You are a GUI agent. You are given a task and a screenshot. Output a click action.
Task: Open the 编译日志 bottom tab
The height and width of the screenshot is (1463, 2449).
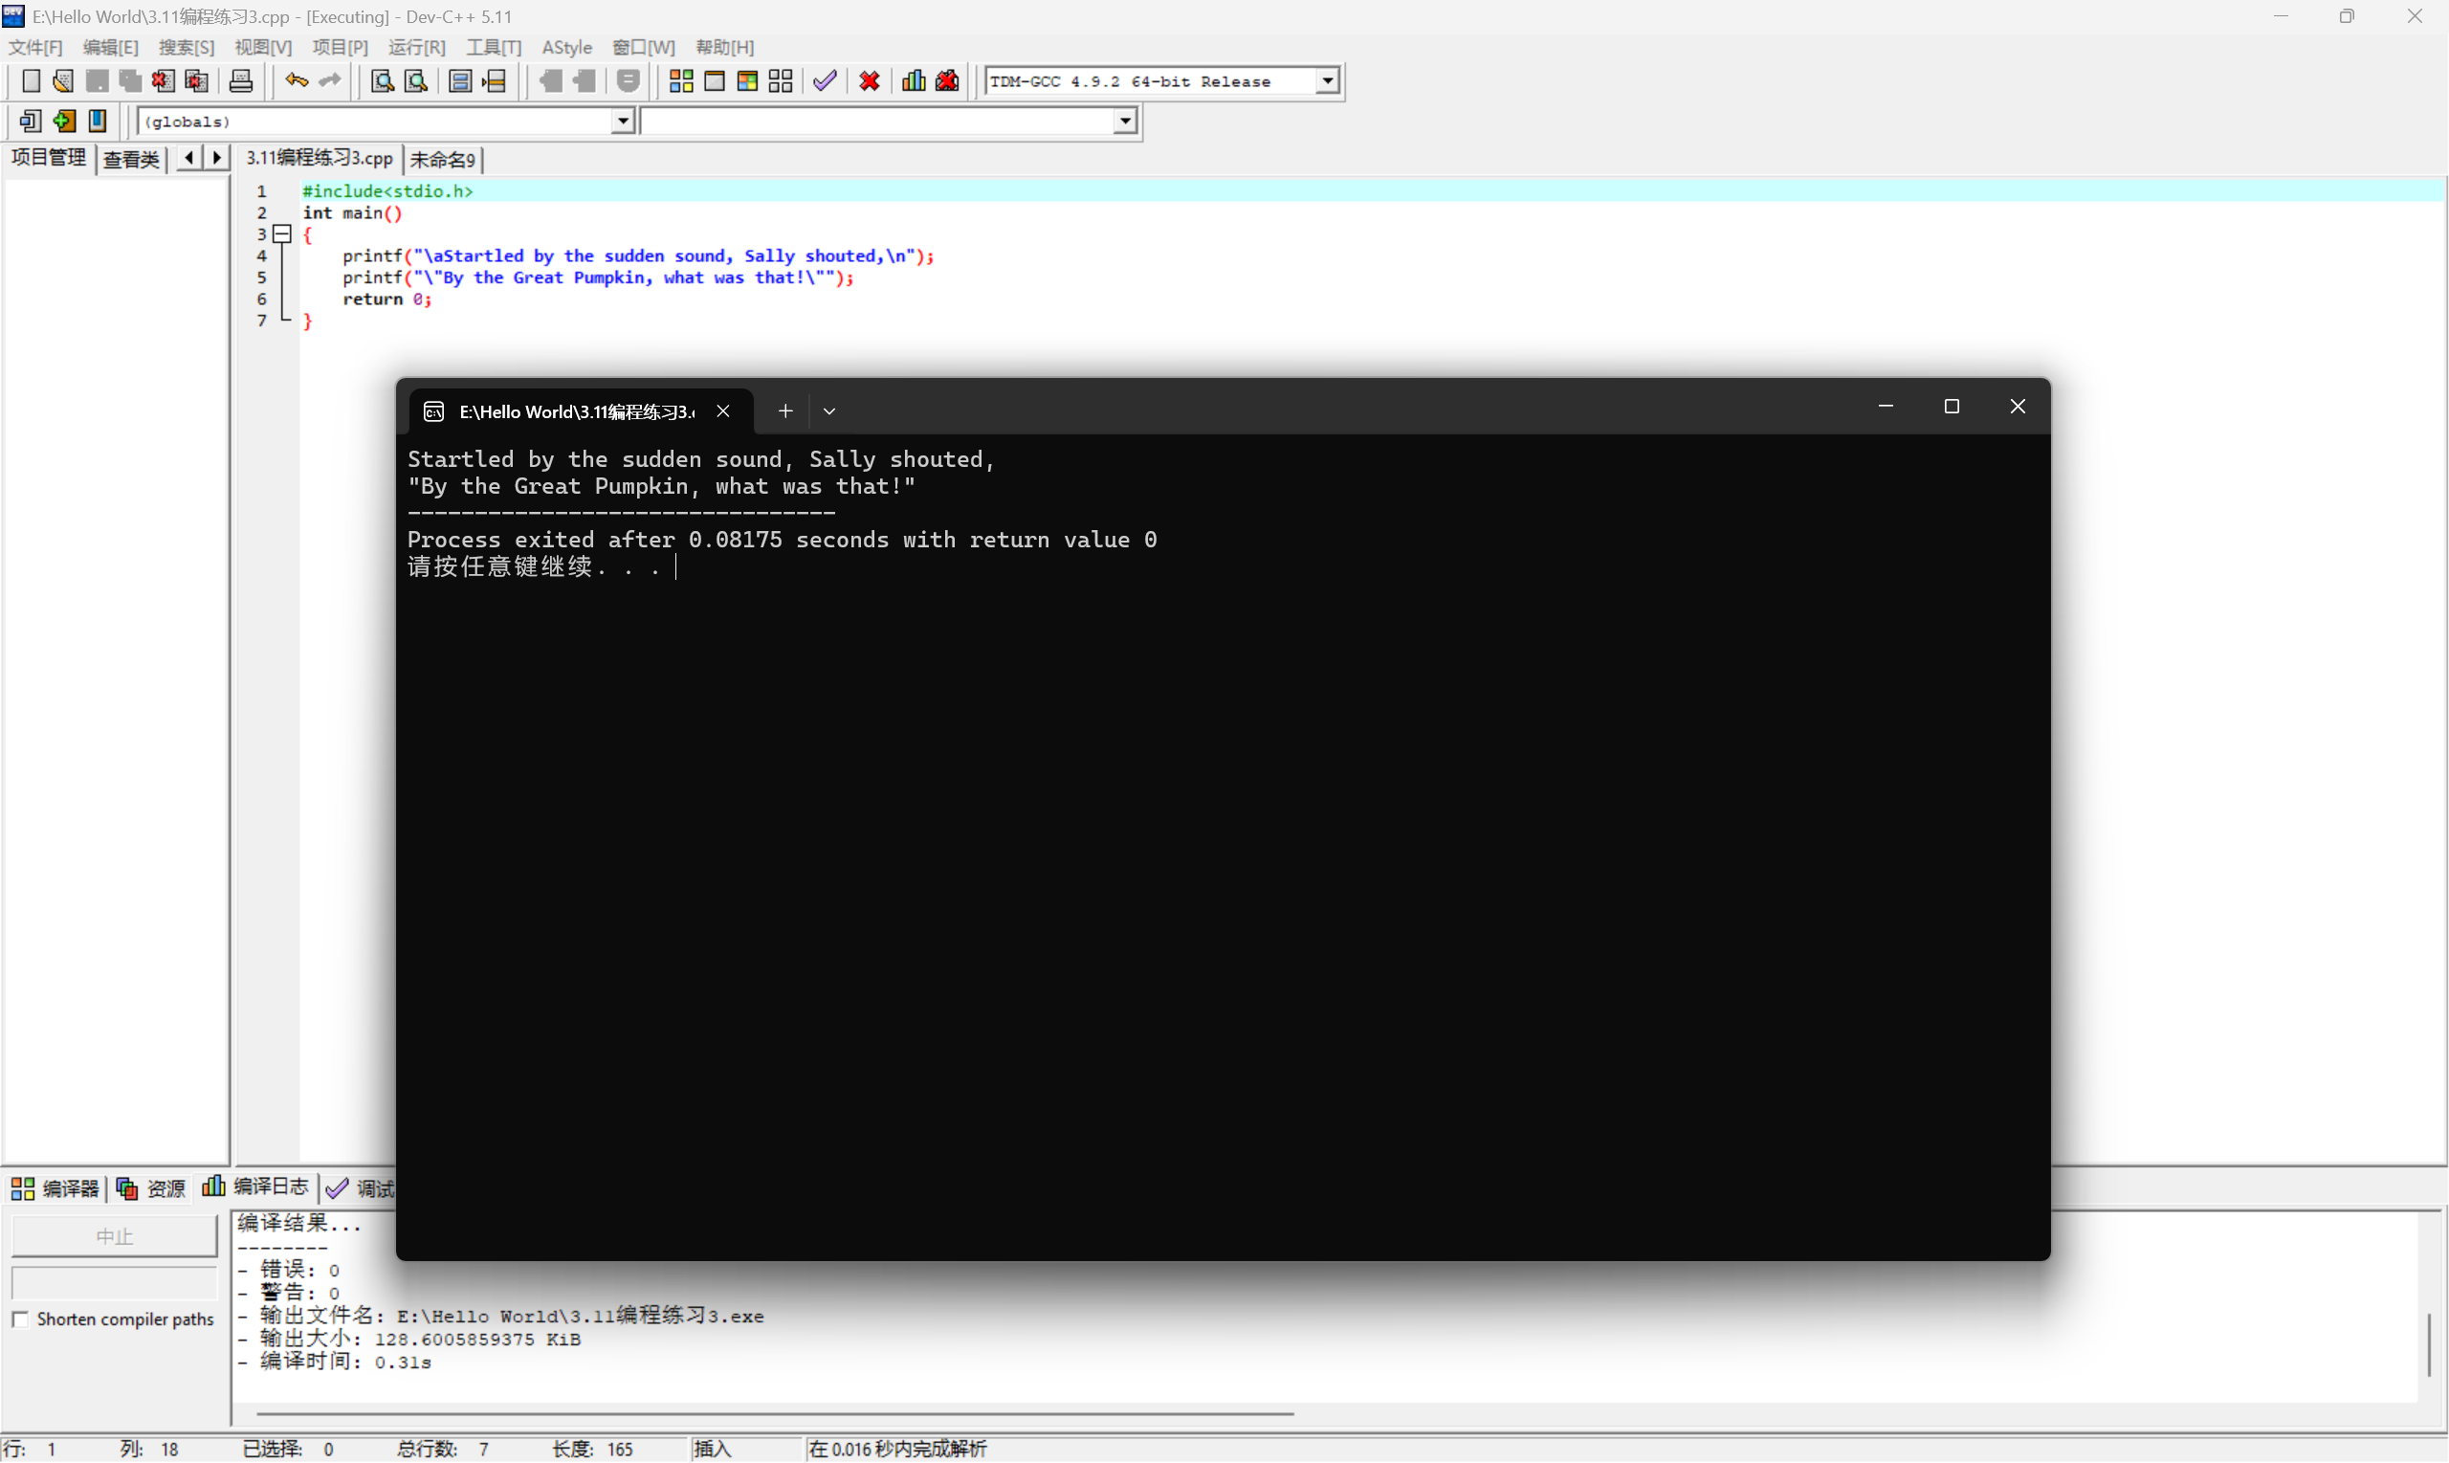(257, 1187)
